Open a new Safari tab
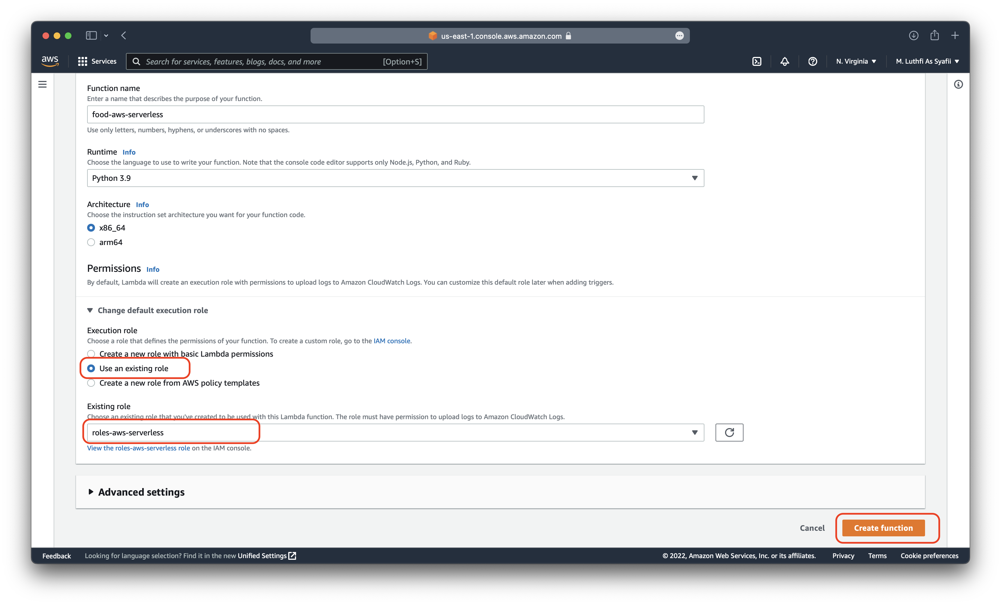 click(x=955, y=36)
